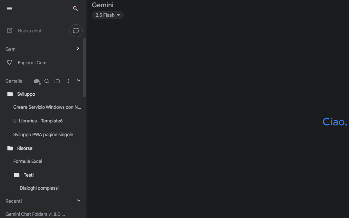This screenshot has height=218, width=349.
Task: Open the nested Testi folder
Action: (29, 175)
